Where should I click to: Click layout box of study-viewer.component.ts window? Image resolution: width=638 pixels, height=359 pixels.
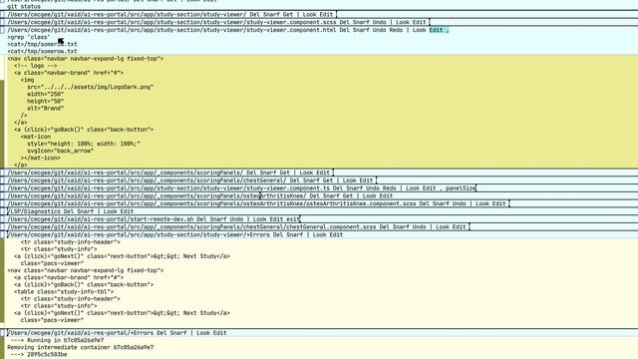point(2,188)
